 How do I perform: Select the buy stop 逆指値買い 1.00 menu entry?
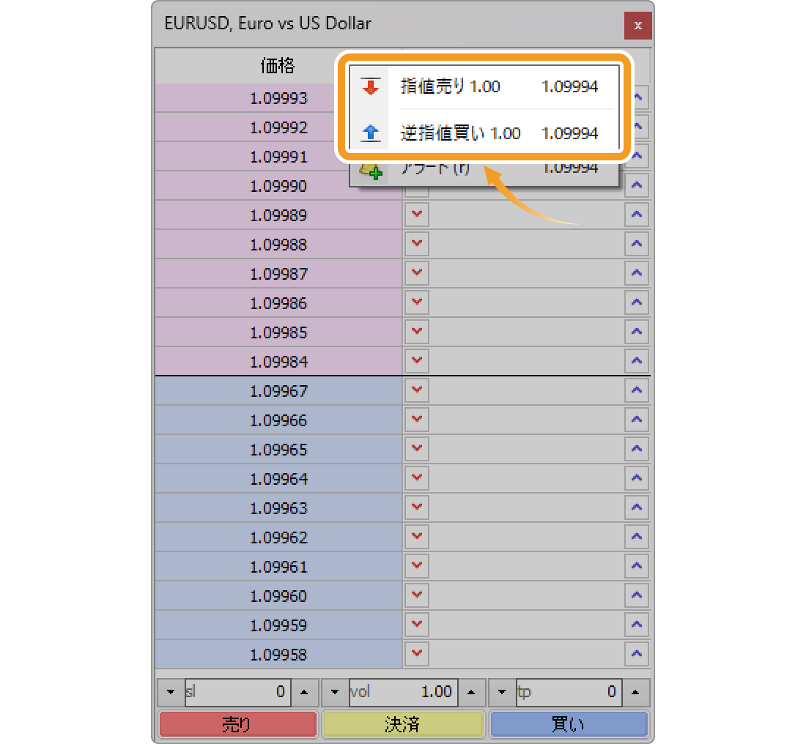(x=484, y=133)
